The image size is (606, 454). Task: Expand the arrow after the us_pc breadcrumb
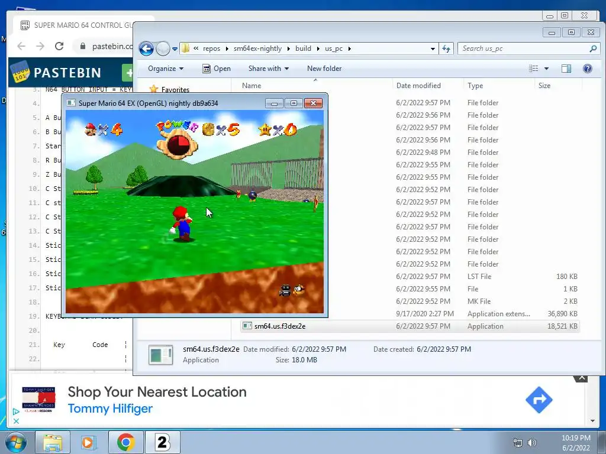coord(349,48)
